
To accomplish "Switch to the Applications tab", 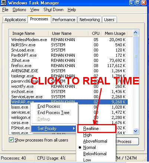I will tap(15, 20).
